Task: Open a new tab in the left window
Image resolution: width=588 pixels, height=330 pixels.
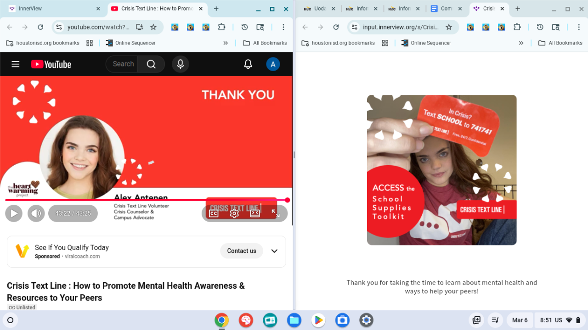Action: coord(216,9)
